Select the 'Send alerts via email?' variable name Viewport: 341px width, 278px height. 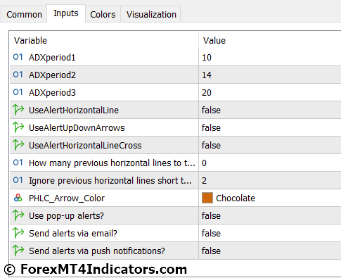73,234
